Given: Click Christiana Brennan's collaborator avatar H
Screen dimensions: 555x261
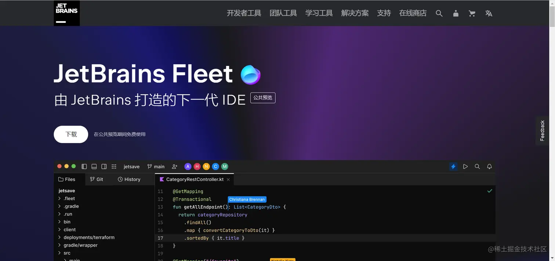Looking at the screenshot, I should pyautogui.click(x=197, y=166).
